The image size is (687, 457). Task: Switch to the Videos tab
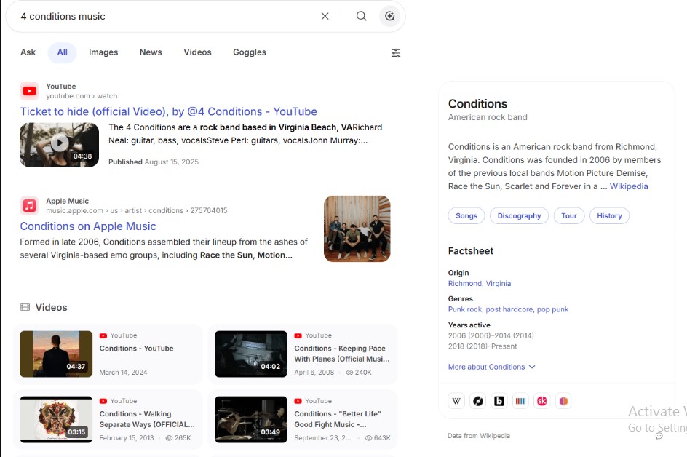(x=198, y=52)
